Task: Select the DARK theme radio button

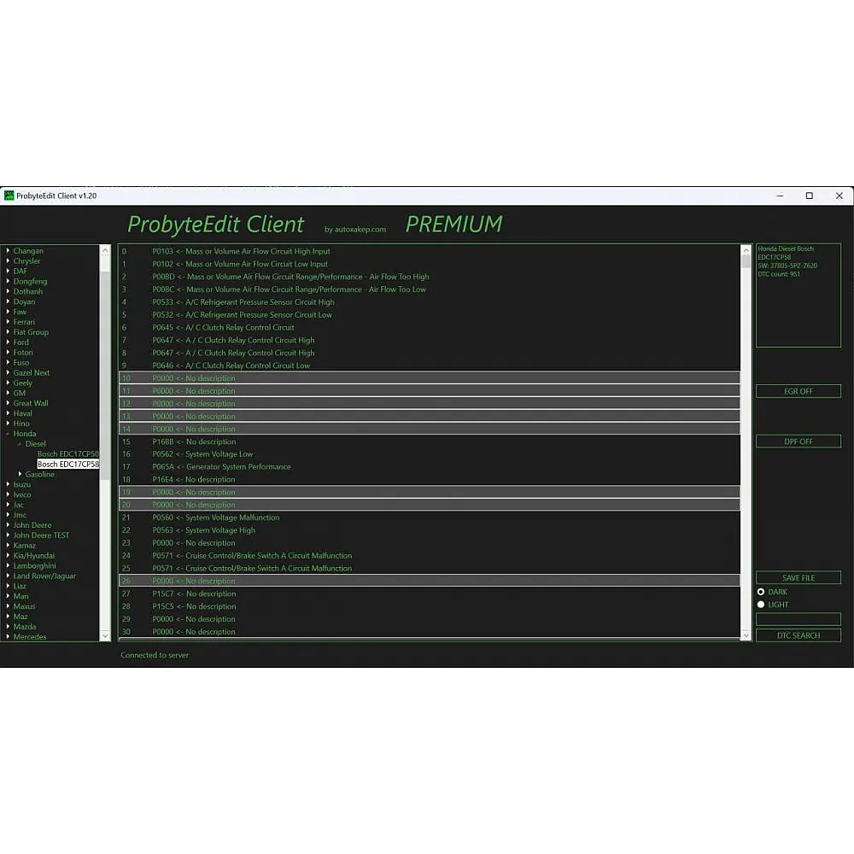Action: pos(761,592)
